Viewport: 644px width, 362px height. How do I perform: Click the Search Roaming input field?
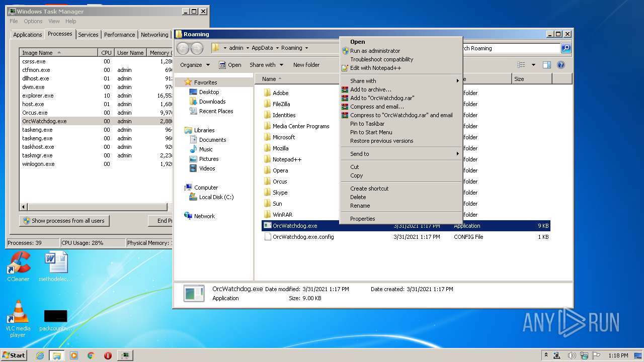(x=510, y=48)
